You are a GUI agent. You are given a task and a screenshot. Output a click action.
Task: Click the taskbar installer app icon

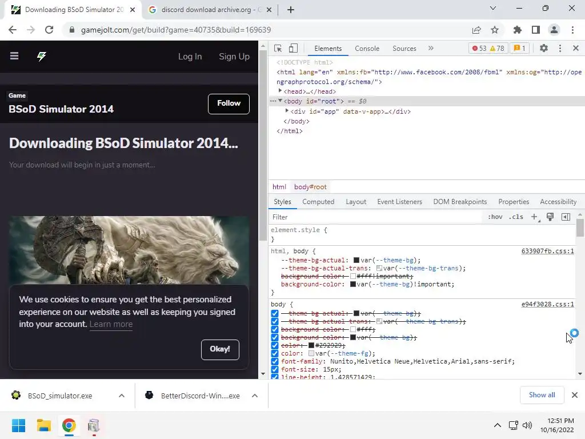point(94,425)
